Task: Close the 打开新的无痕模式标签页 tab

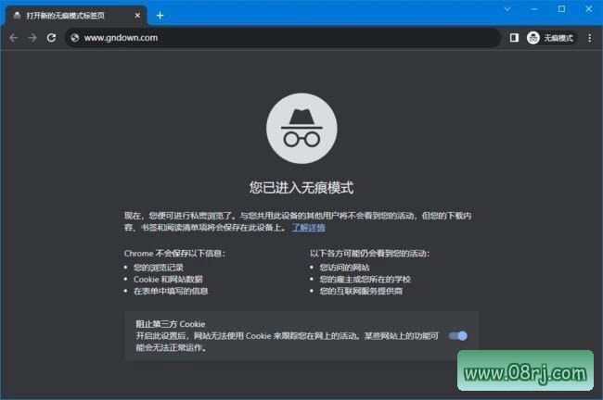Action: click(137, 16)
